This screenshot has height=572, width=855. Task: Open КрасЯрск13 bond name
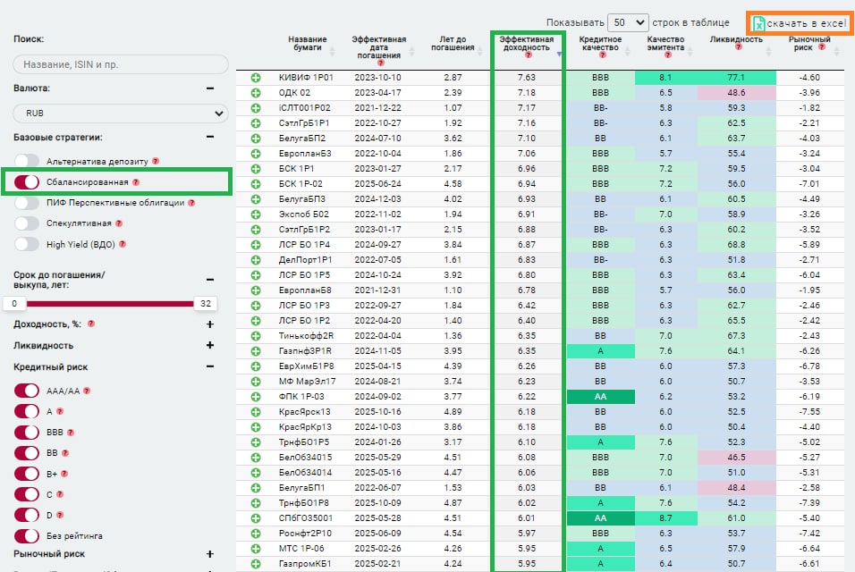pos(304,412)
